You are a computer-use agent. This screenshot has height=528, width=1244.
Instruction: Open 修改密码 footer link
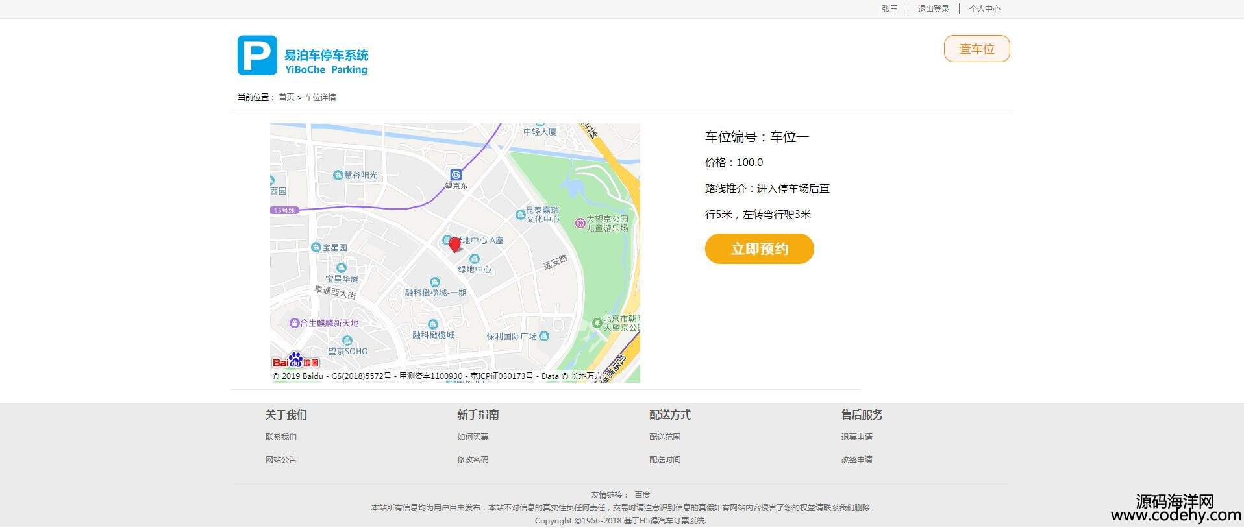473,460
